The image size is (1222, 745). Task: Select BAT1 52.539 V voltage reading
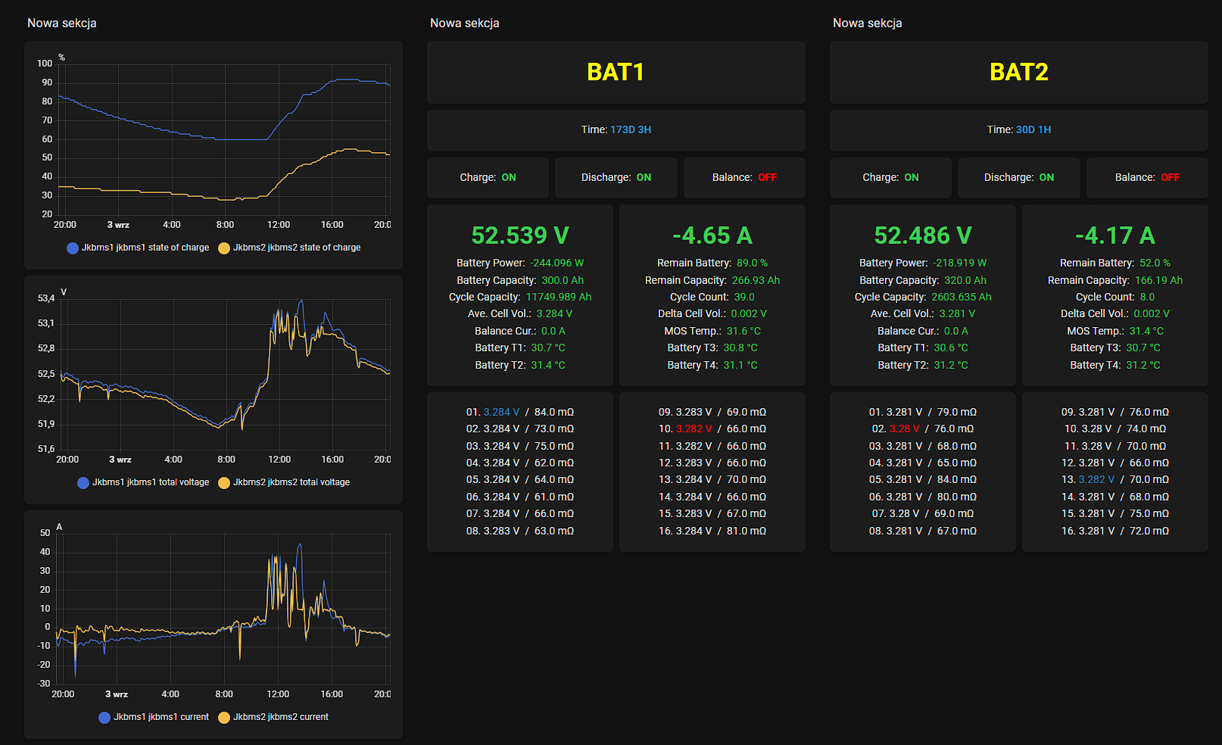pos(520,235)
